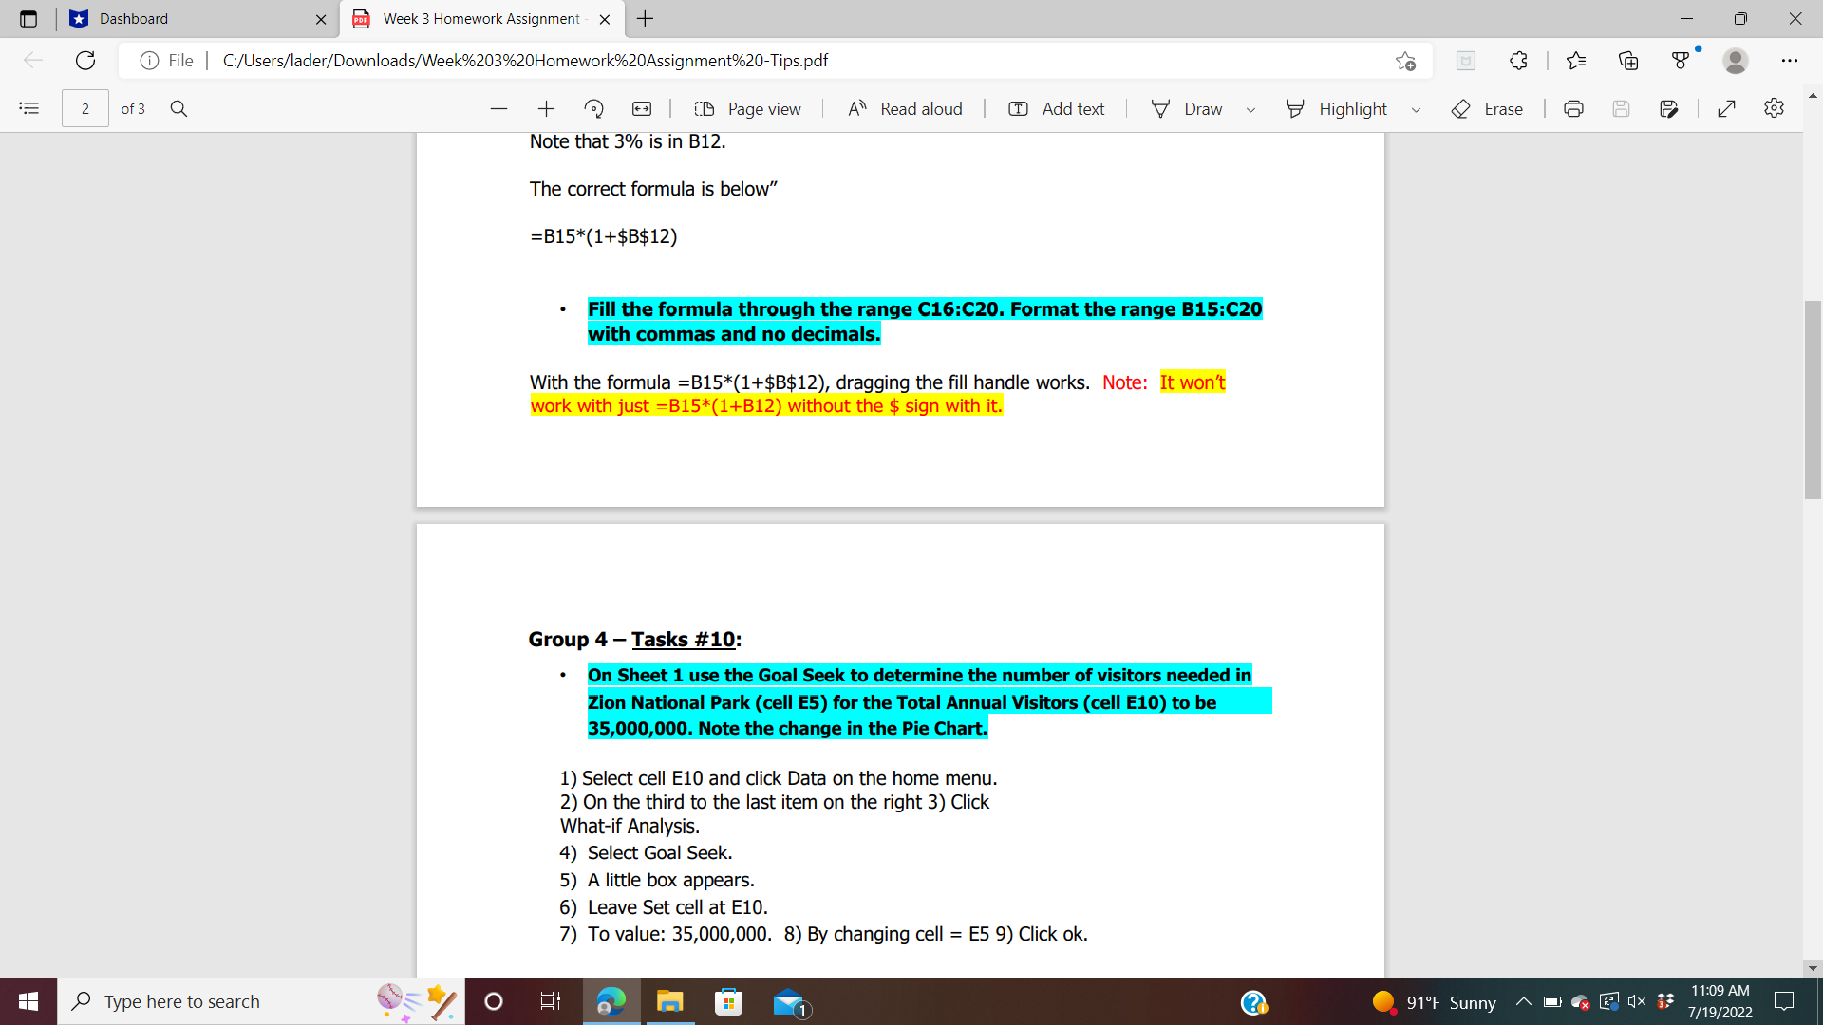Enter the document full screen mode
1823x1025 pixels.
(1726, 108)
